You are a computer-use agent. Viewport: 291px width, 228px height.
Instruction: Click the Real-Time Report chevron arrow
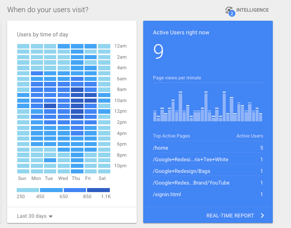pos(262,215)
